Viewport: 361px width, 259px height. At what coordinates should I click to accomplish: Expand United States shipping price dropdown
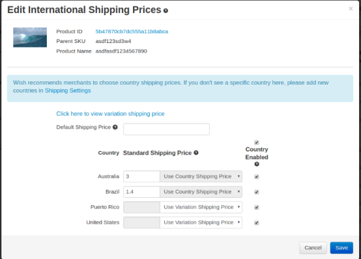coord(201,223)
